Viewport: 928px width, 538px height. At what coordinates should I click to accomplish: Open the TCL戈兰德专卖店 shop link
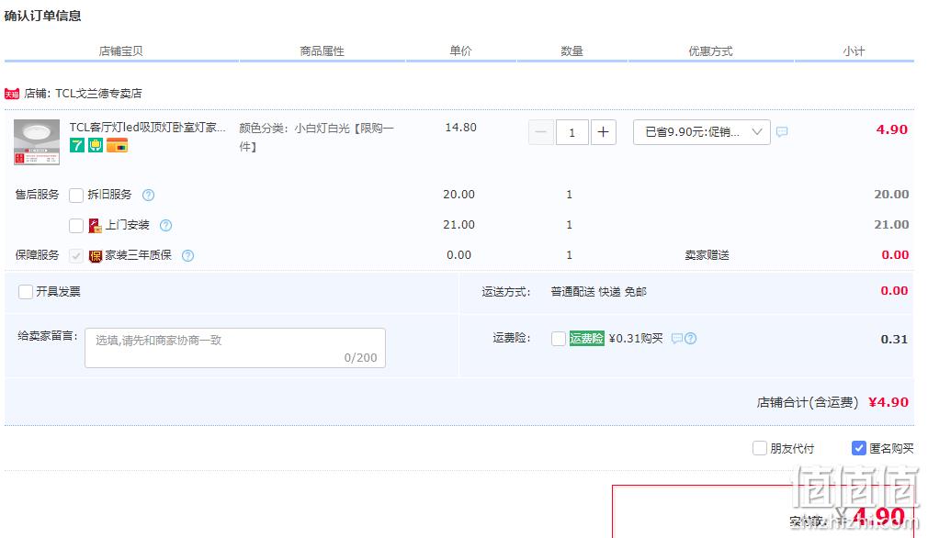coord(98,94)
